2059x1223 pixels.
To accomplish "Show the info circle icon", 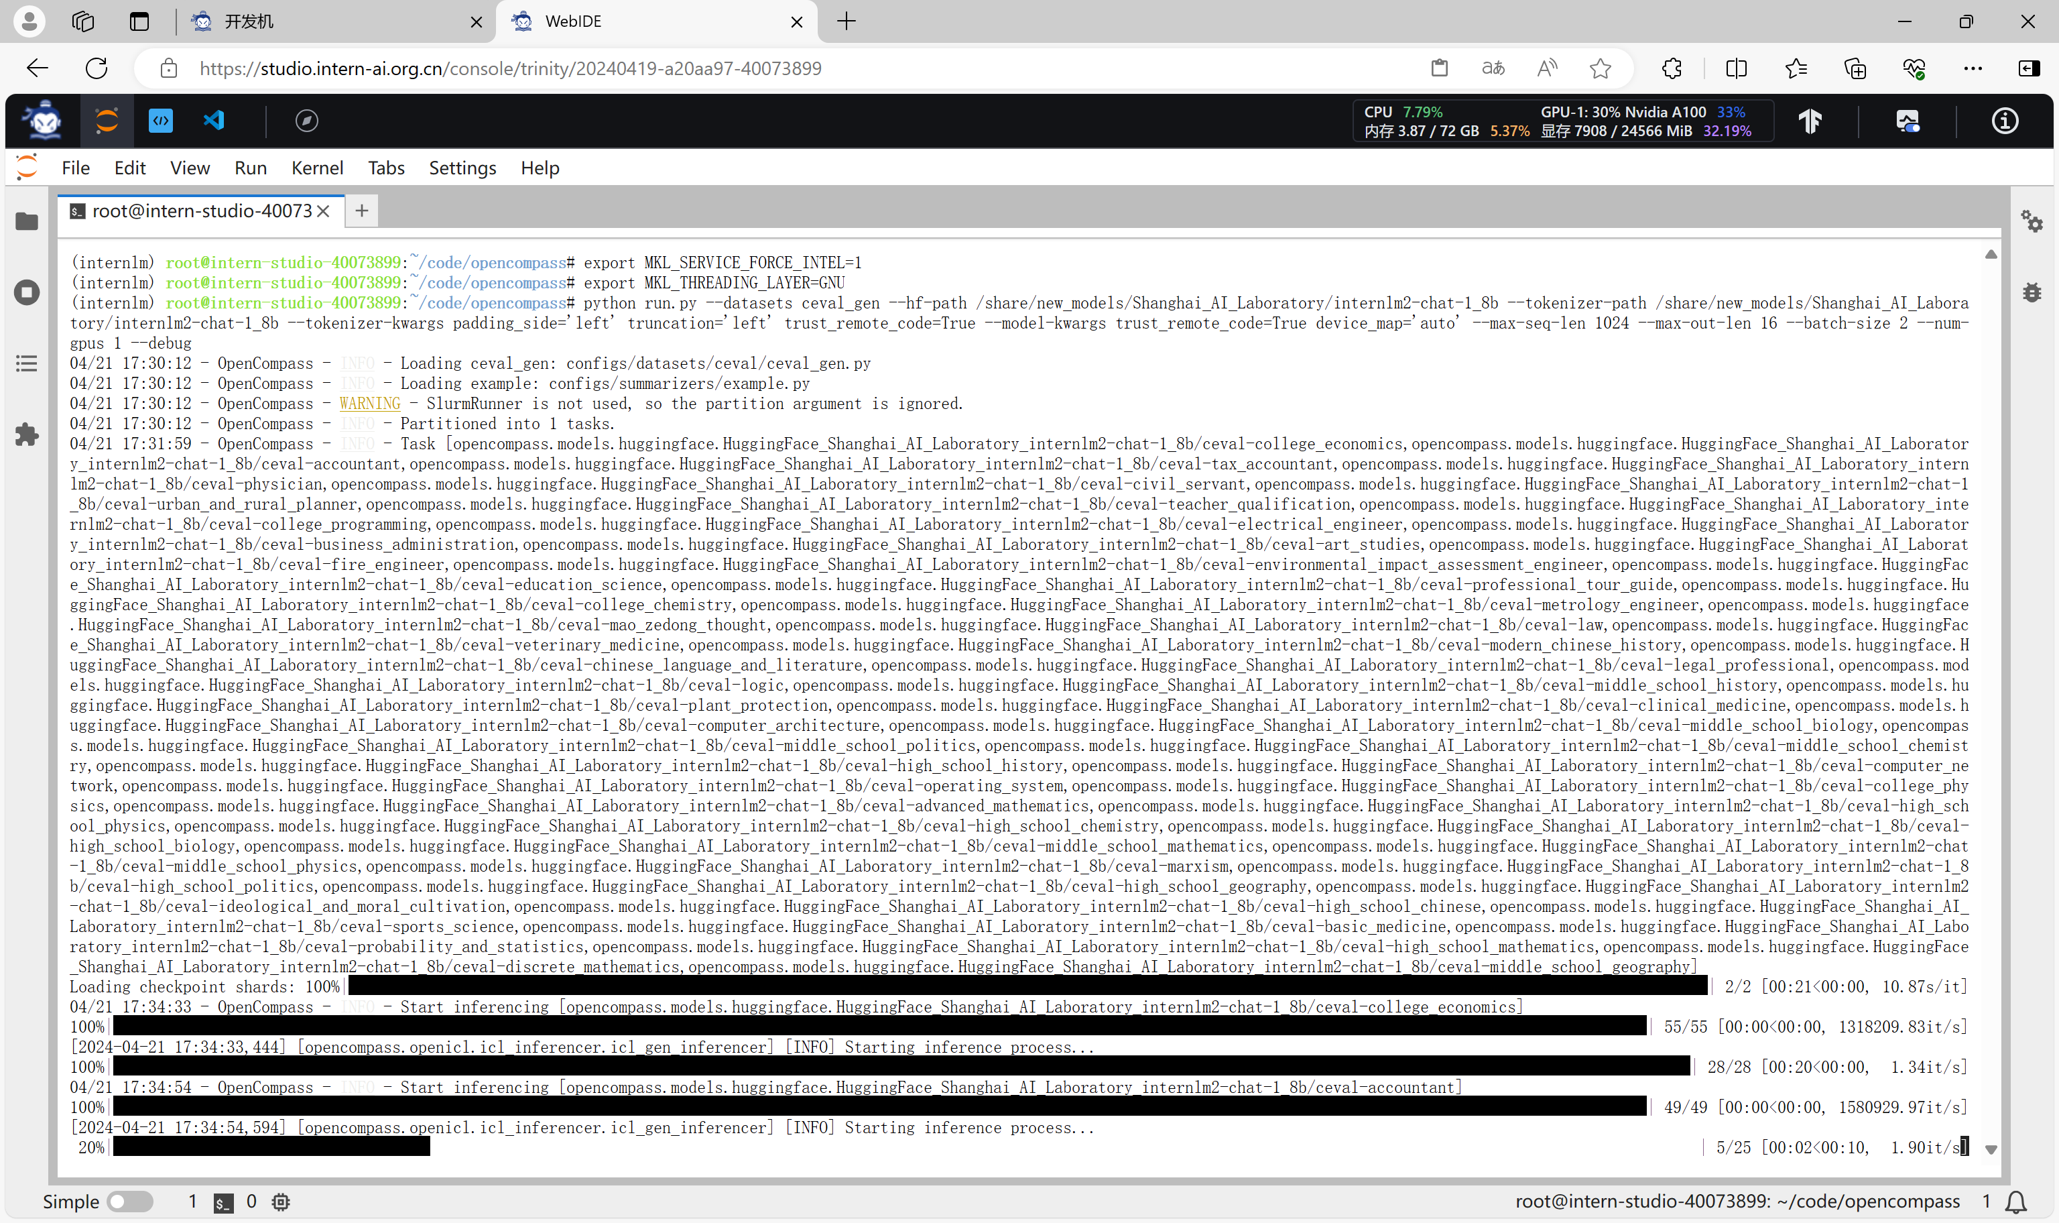I will (2005, 121).
